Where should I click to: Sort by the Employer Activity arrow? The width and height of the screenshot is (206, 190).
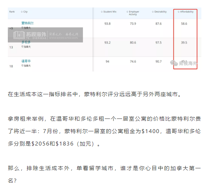[127, 12]
